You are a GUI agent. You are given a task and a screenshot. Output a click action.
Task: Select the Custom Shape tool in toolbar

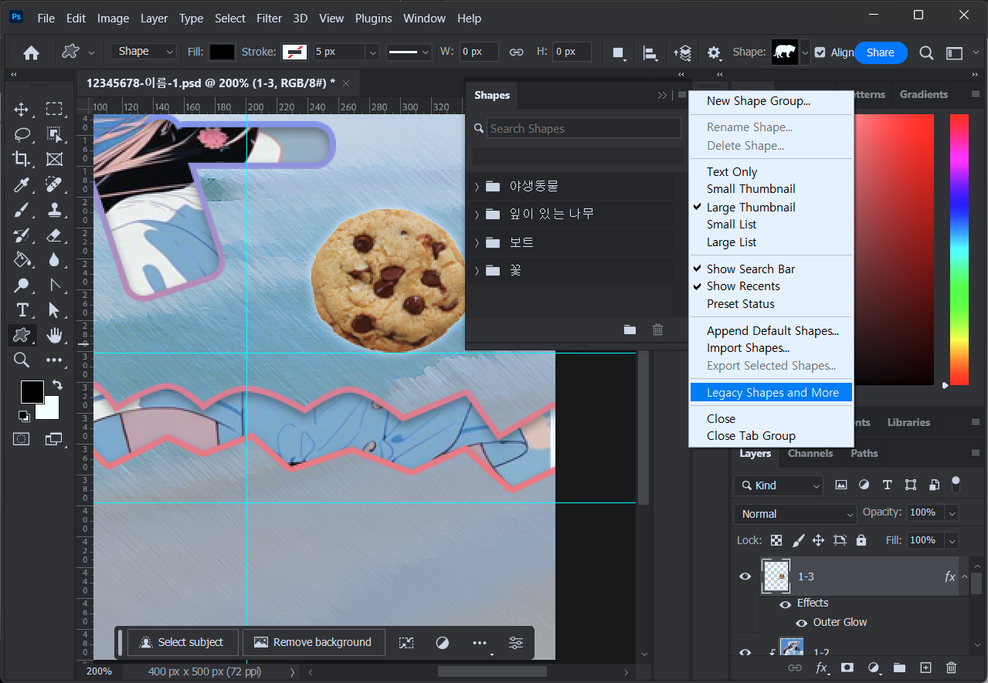point(22,335)
